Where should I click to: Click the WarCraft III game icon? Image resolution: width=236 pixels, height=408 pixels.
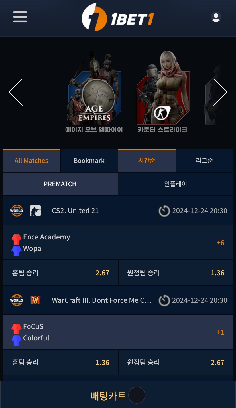(x=35, y=300)
